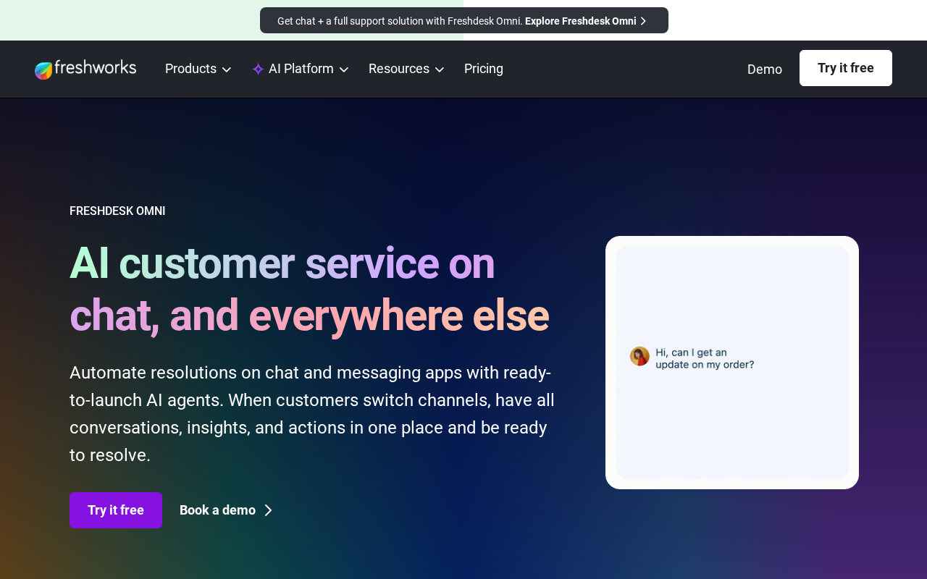Viewport: 927px width, 579px height.
Task: Click the AI Platform sparkle icon
Action: coord(258,69)
